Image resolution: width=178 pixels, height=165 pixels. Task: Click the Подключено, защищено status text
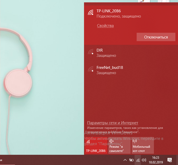[119, 16]
